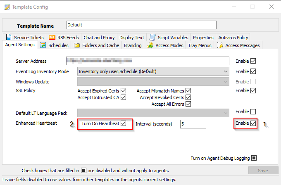Toggle the Turn On Heartbeat checkbox
Viewport: 281px width, 185px height.
(124, 123)
